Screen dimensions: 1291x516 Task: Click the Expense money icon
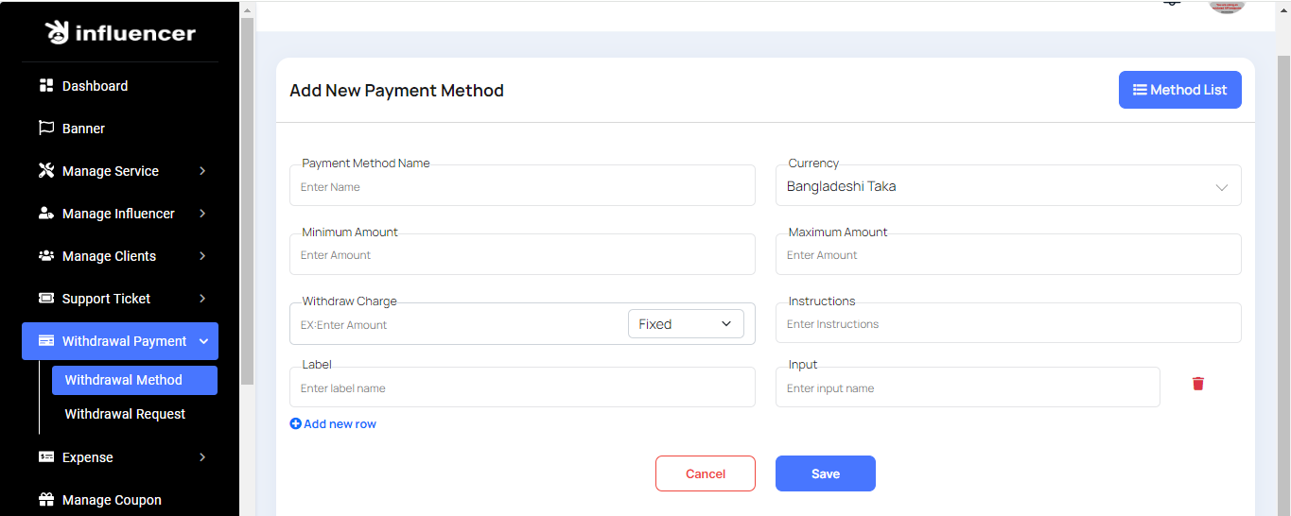coord(45,457)
